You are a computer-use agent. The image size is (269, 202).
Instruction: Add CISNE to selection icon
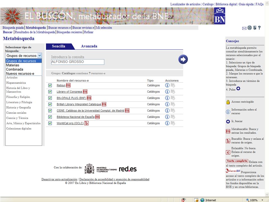tap(173, 111)
